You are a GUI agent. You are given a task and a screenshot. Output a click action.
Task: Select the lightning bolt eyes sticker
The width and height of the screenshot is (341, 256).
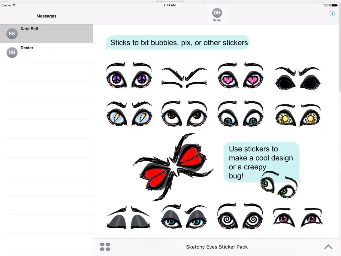coord(129,114)
